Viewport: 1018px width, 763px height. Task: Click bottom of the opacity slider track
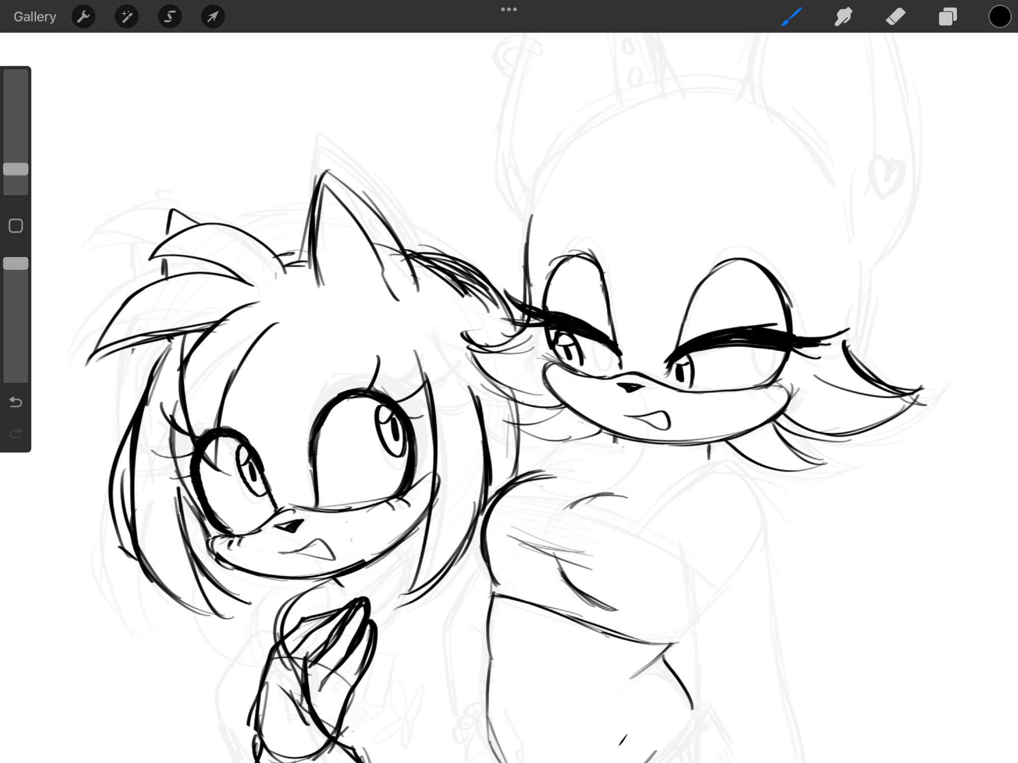pos(16,374)
